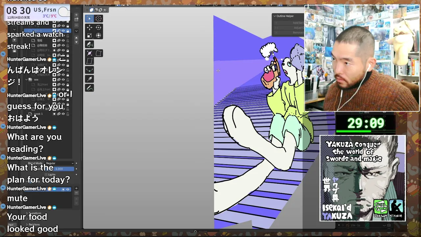
Task: Collapse the sea layer group
Action: pos(26,80)
